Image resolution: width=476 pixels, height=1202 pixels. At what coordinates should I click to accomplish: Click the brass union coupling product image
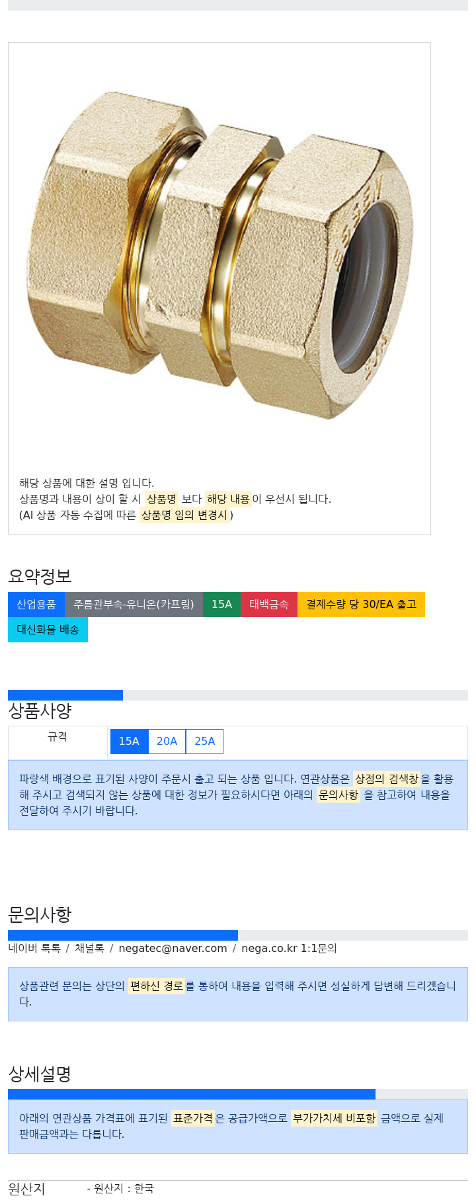(219, 255)
